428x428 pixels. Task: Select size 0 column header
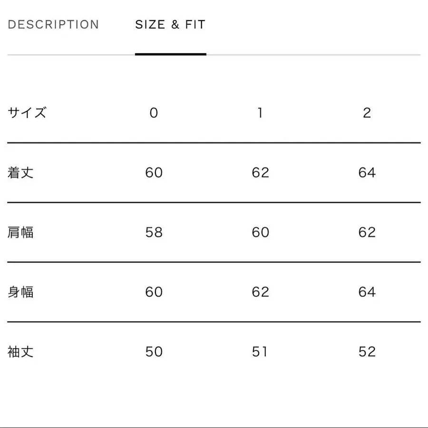click(x=154, y=113)
